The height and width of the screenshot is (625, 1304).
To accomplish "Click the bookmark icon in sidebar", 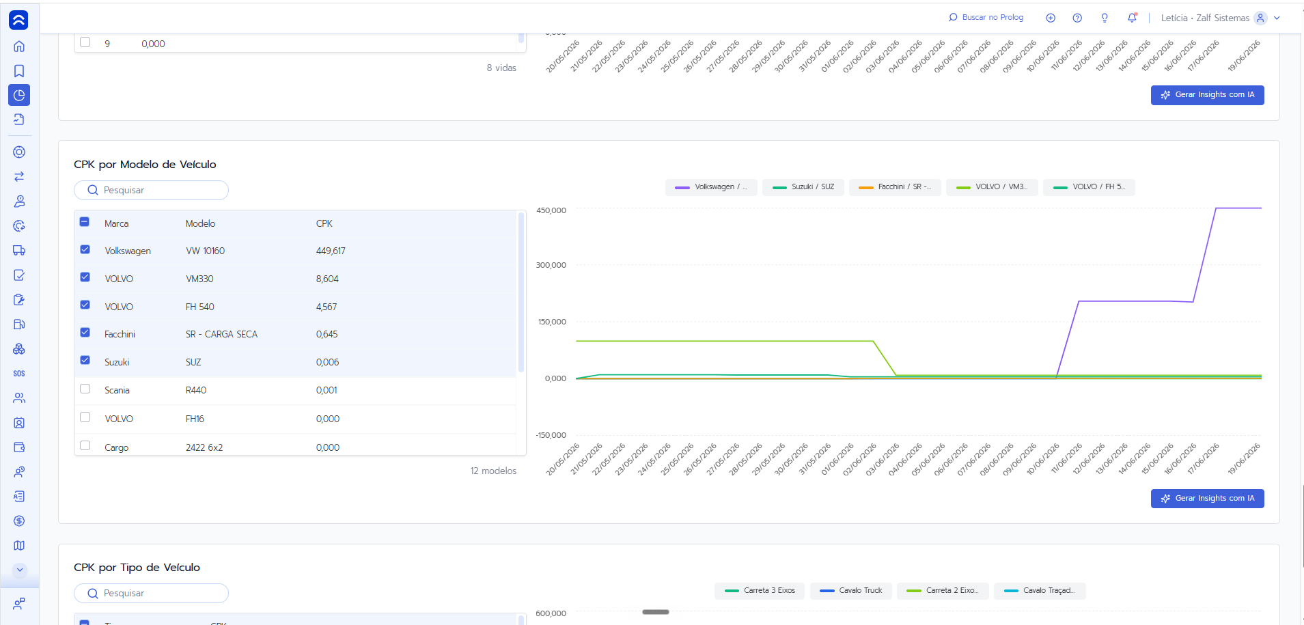I will tap(19, 71).
